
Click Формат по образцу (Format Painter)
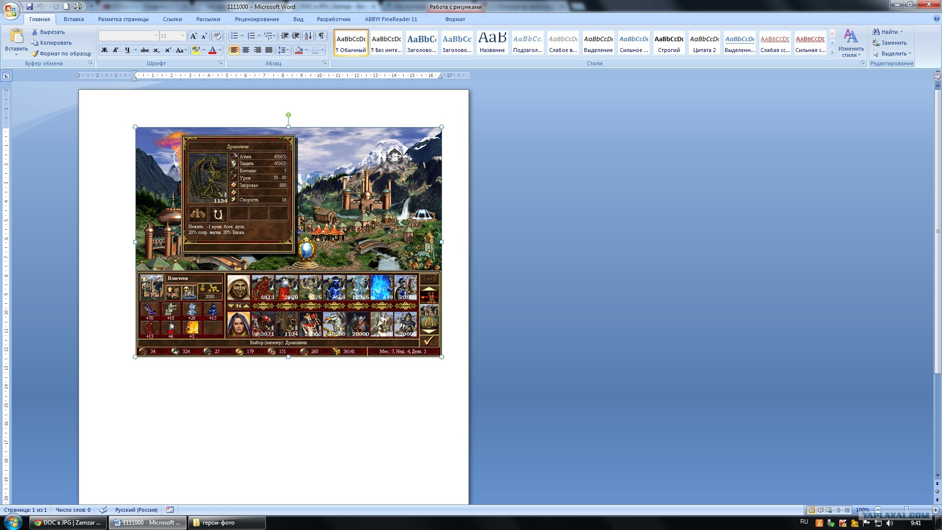tap(62, 53)
